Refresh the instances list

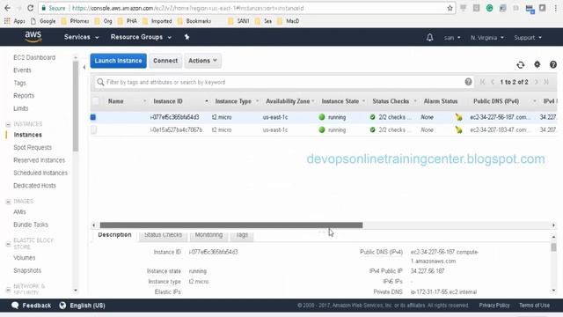pyautogui.click(x=520, y=64)
